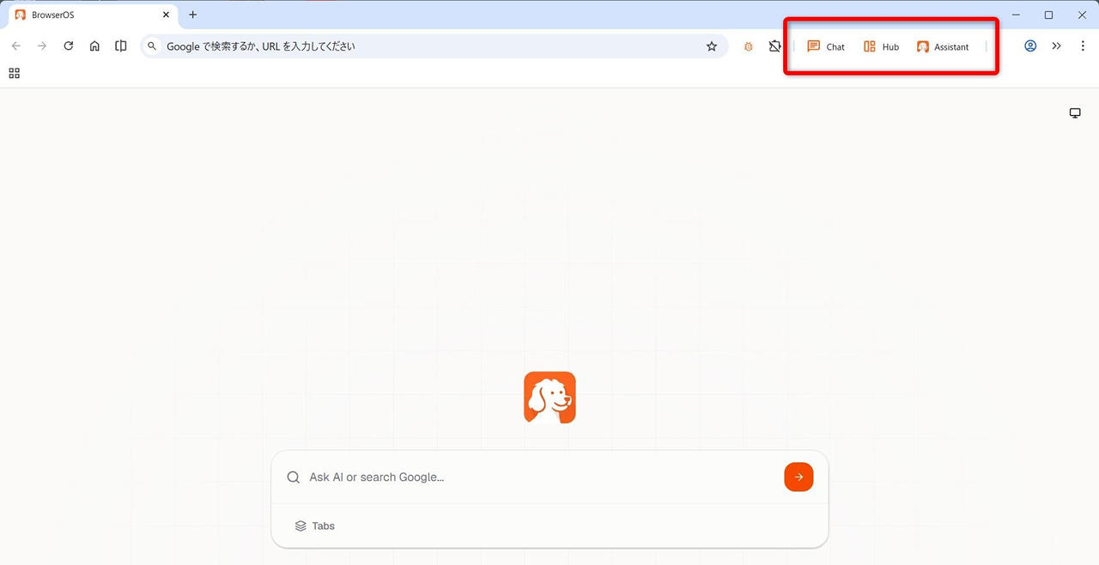Screen dimensions: 1099x565
Task: Bookmark this page with the star icon
Action: [711, 46]
